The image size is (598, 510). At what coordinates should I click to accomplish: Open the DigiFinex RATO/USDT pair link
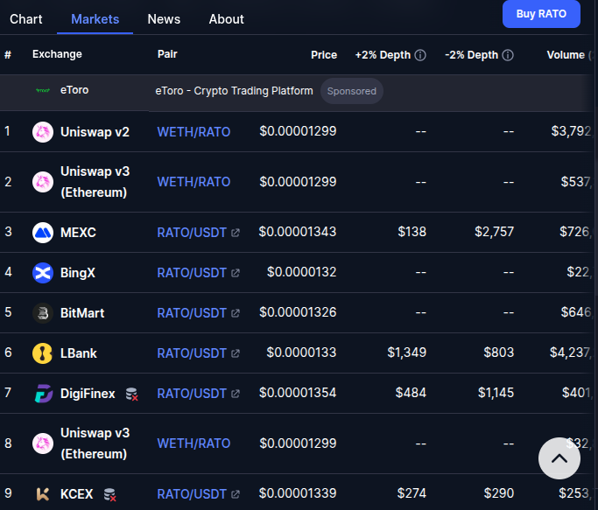coord(192,394)
